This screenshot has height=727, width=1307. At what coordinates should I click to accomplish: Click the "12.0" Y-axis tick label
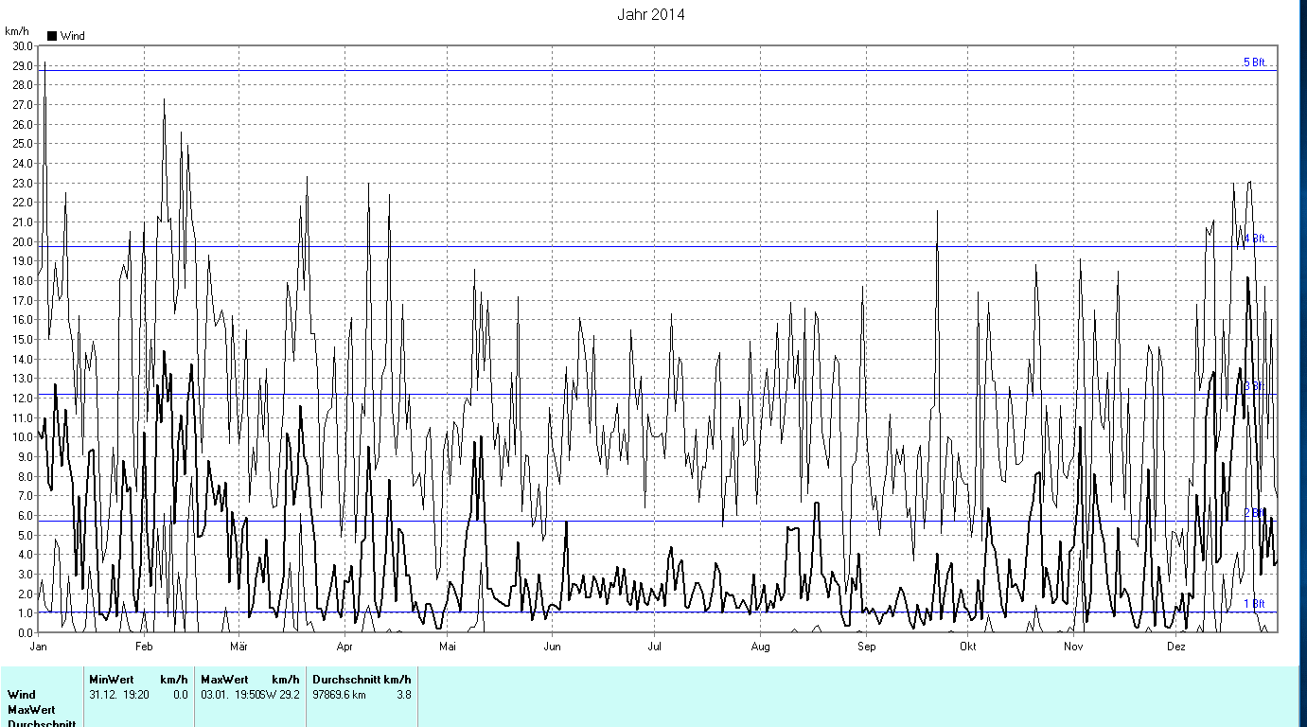21,398
